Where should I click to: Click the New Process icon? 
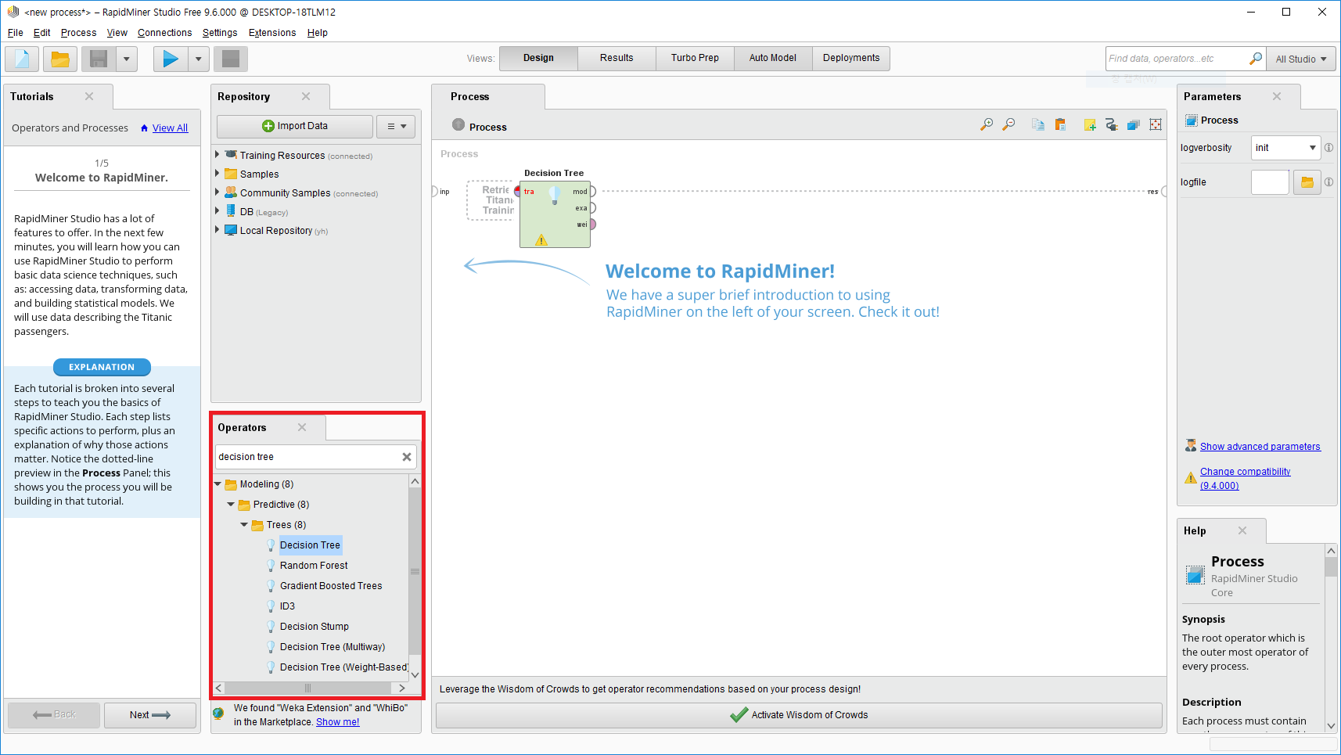(x=22, y=59)
